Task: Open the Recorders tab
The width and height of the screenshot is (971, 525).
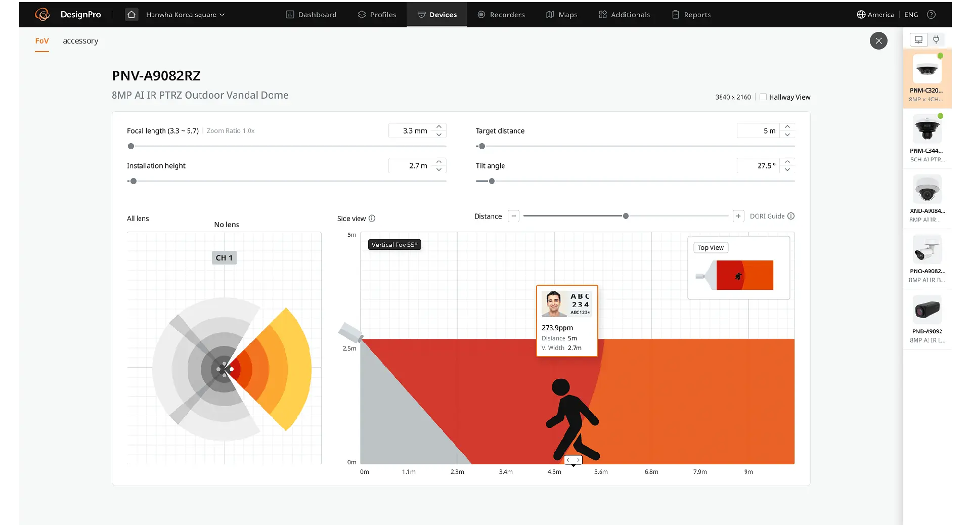Action: pos(501,15)
